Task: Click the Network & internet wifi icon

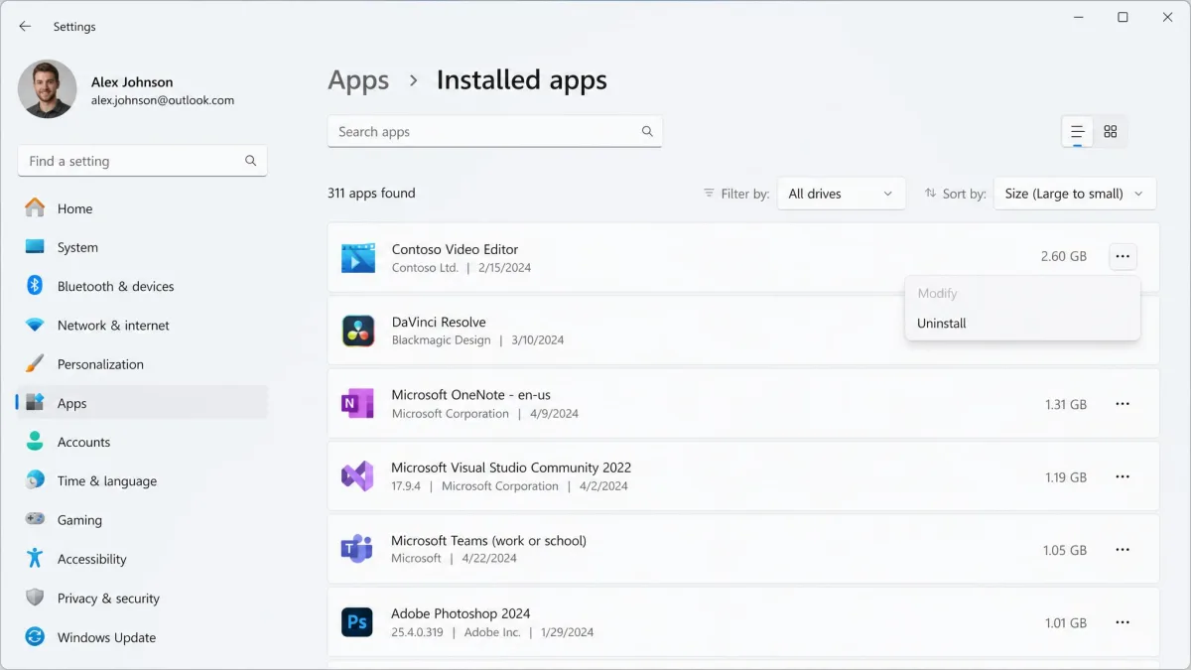Action: (35, 326)
